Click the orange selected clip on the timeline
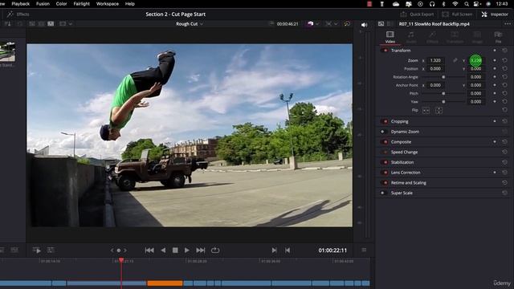The width and height of the screenshot is (514, 289). coord(165,283)
